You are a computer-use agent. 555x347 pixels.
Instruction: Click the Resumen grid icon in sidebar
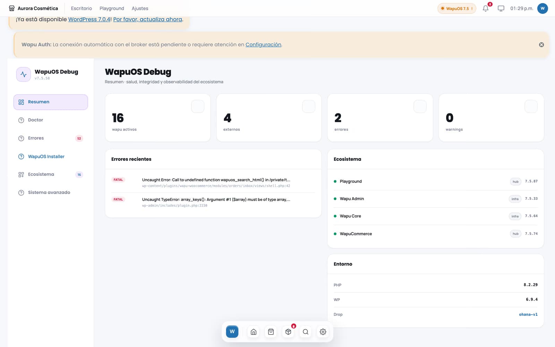click(21, 102)
